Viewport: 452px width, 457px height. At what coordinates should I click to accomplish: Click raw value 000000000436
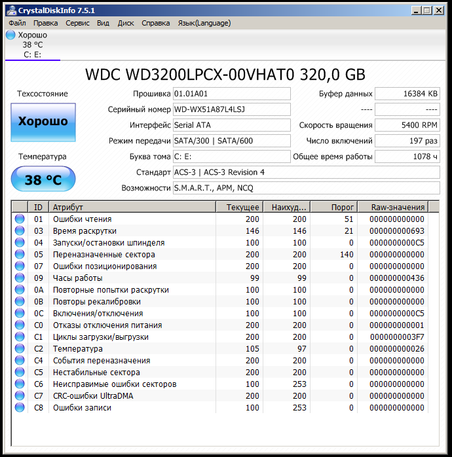[x=396, y=278]
